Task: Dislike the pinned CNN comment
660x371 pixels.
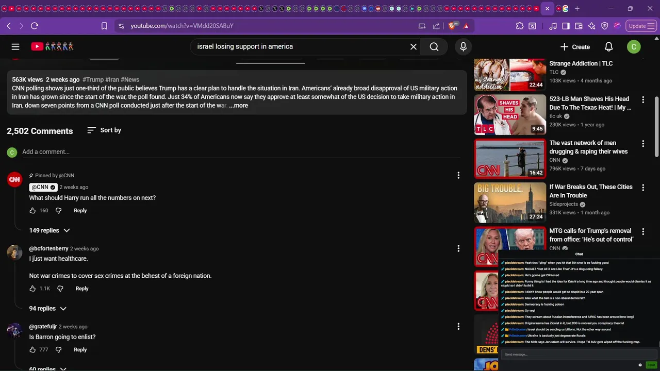Action: coord(58,210)
